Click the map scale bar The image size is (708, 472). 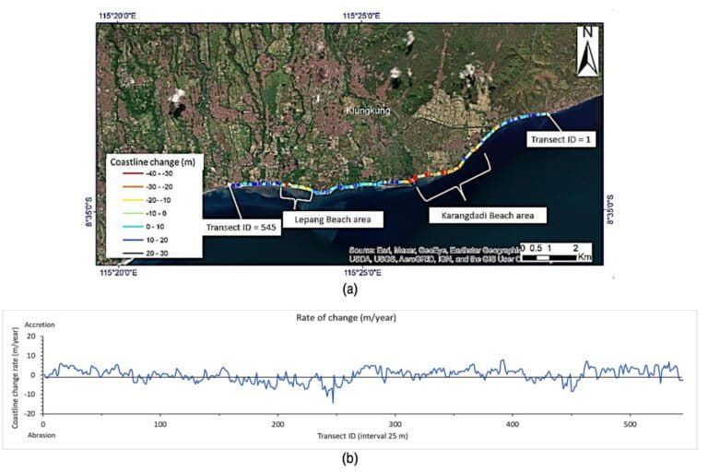pyautogui.click(x=556, y=253)
